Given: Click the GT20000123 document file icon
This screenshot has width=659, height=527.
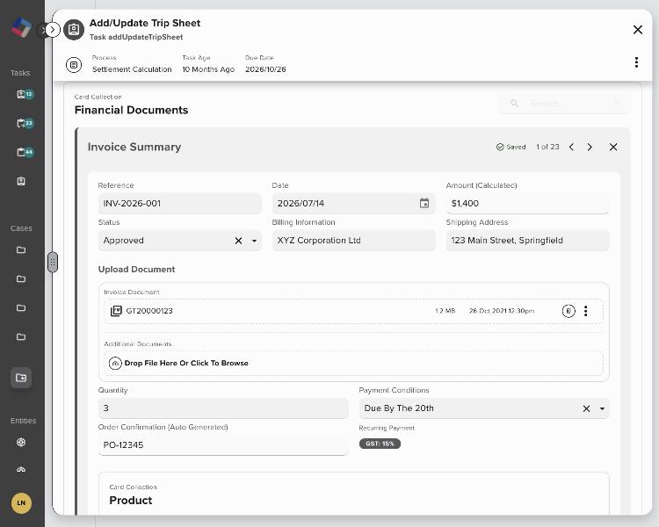Looking at the screenshot, I should point(116,311).
